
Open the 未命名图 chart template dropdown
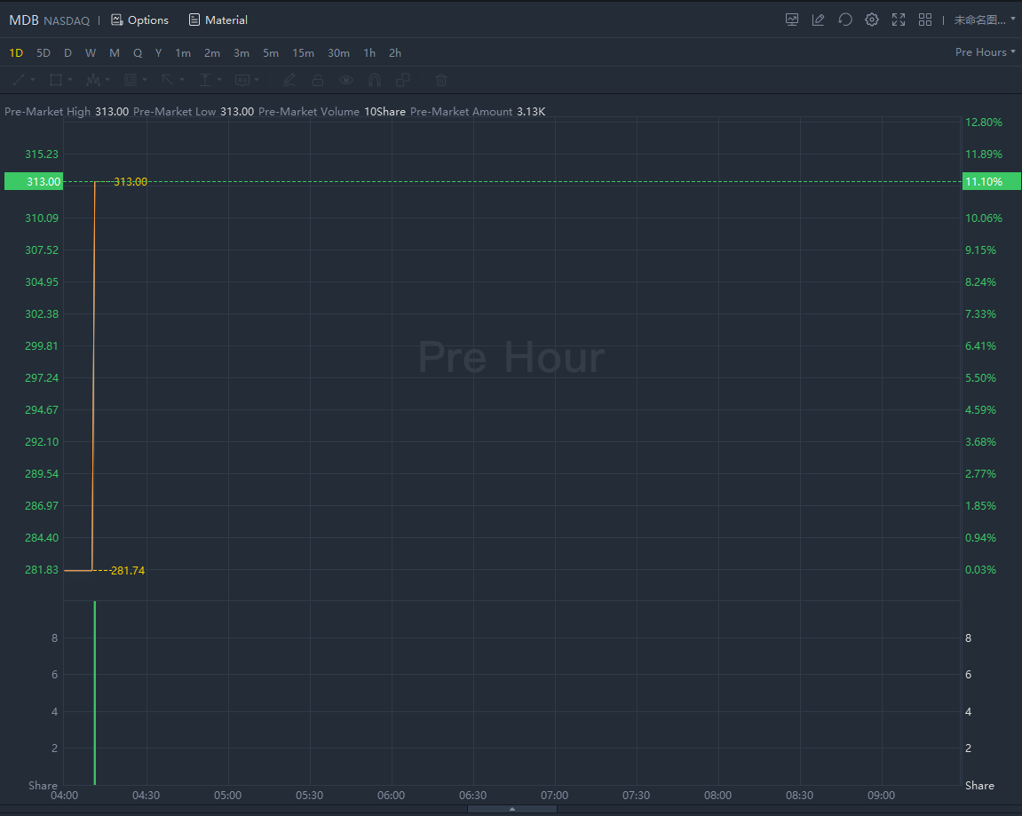(x=984, y=20)
